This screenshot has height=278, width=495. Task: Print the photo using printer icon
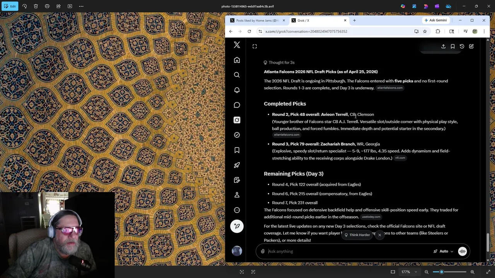[x=47, y=6]
